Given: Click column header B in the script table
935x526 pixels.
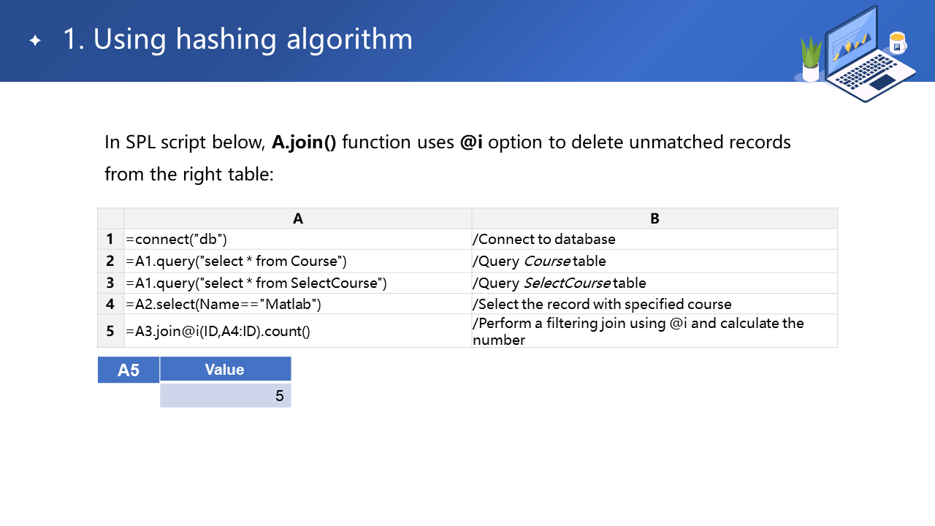Looking at the screenshot, I should 654,218.
